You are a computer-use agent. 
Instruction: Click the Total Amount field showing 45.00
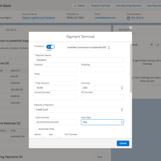click(x=56, y=88)
